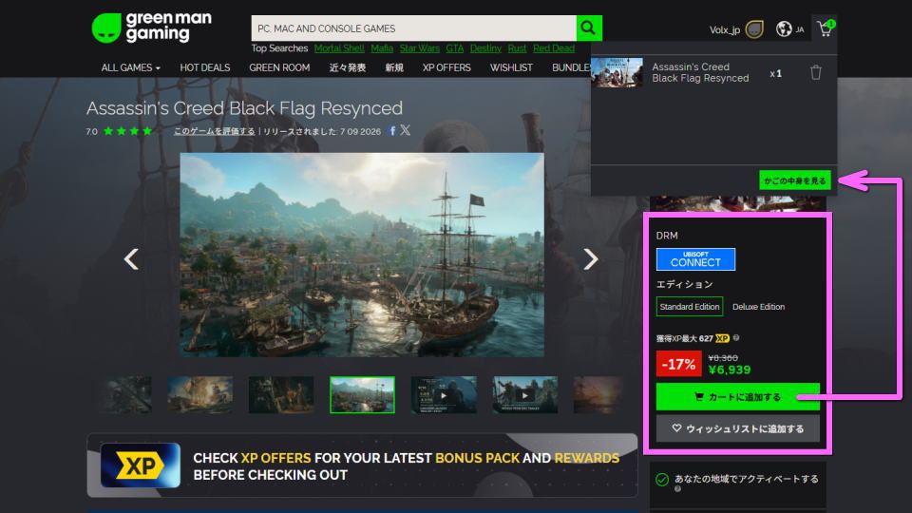Screen dimensions: 912x513
Task: Remove Assassin's Creed from the cart with the trash icon
Action: click(815, 73)
